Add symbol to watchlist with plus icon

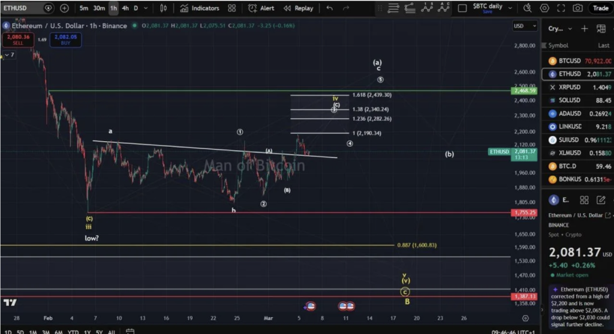coord(584,29)
